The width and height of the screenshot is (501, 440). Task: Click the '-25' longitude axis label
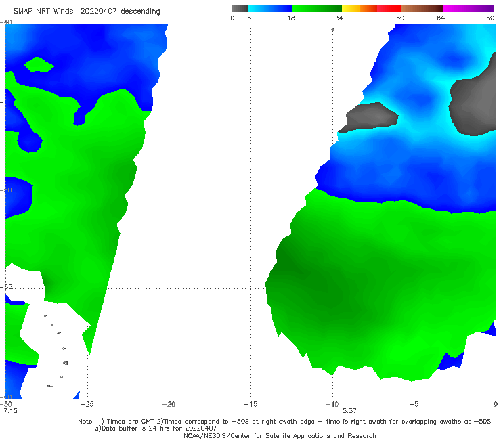coord(87,404)
